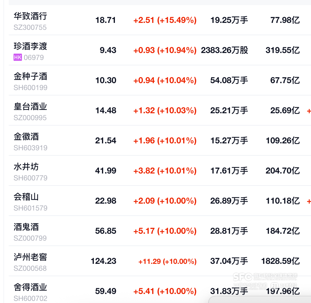Image resolution: width=311 pixels, height=303 pixels.
Task: Select the 金种子酒 stock name
Action: point(30,76)
